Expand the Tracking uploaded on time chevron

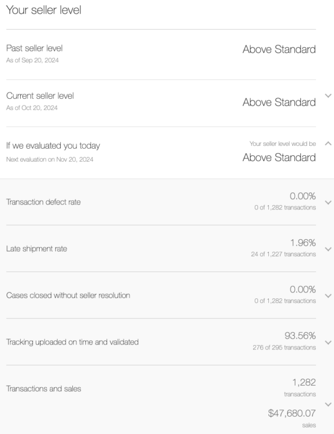pos(327,342)
